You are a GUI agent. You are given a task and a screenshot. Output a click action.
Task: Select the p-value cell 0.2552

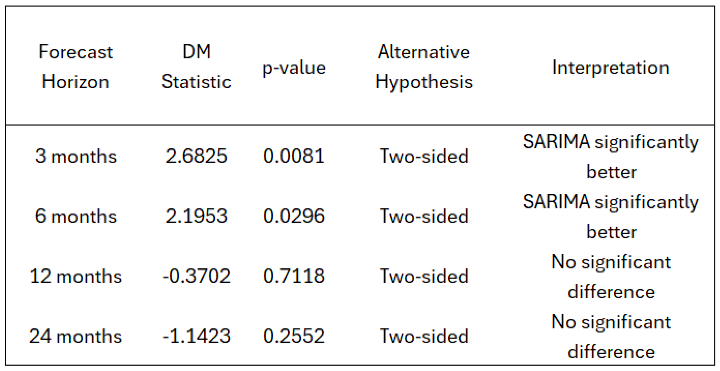(x=294, y=336)
